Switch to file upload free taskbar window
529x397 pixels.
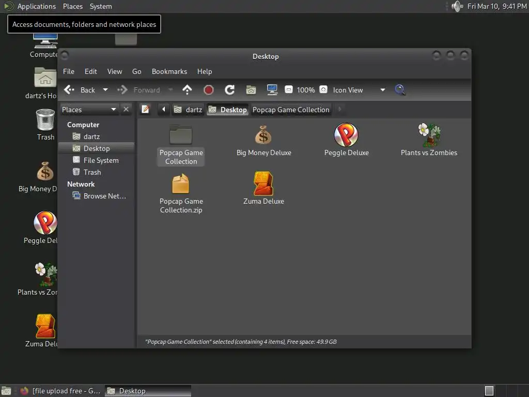pos(60,391)
